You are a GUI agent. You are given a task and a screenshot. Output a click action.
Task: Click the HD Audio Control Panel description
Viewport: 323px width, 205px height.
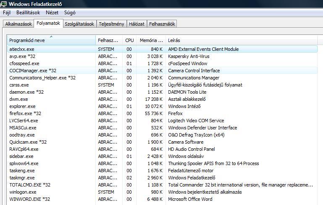pos(192,149)
